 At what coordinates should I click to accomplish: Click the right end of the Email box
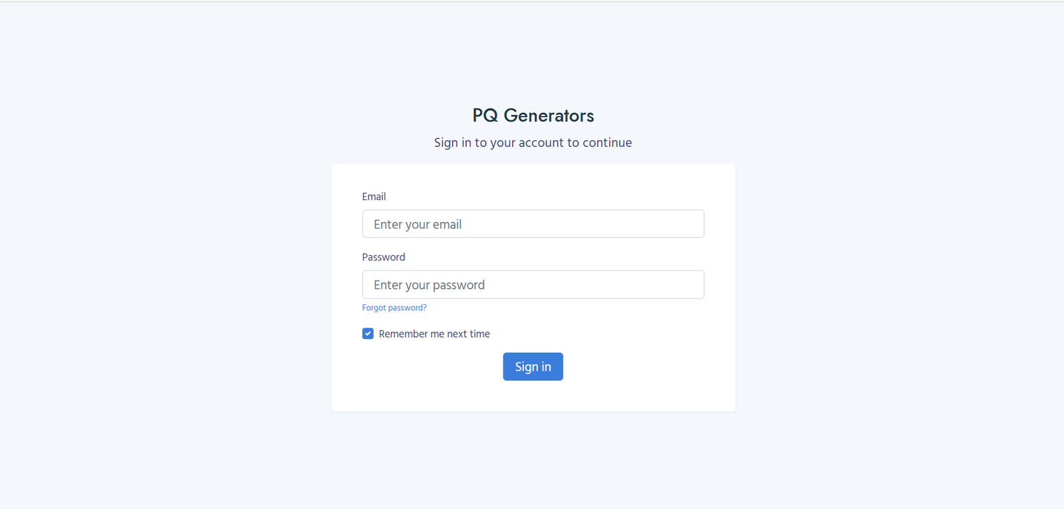692,224
